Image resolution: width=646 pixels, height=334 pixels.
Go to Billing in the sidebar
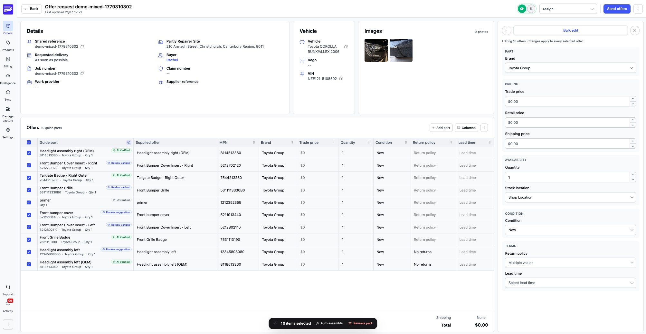pyautogui.click(x=8, y=62)
